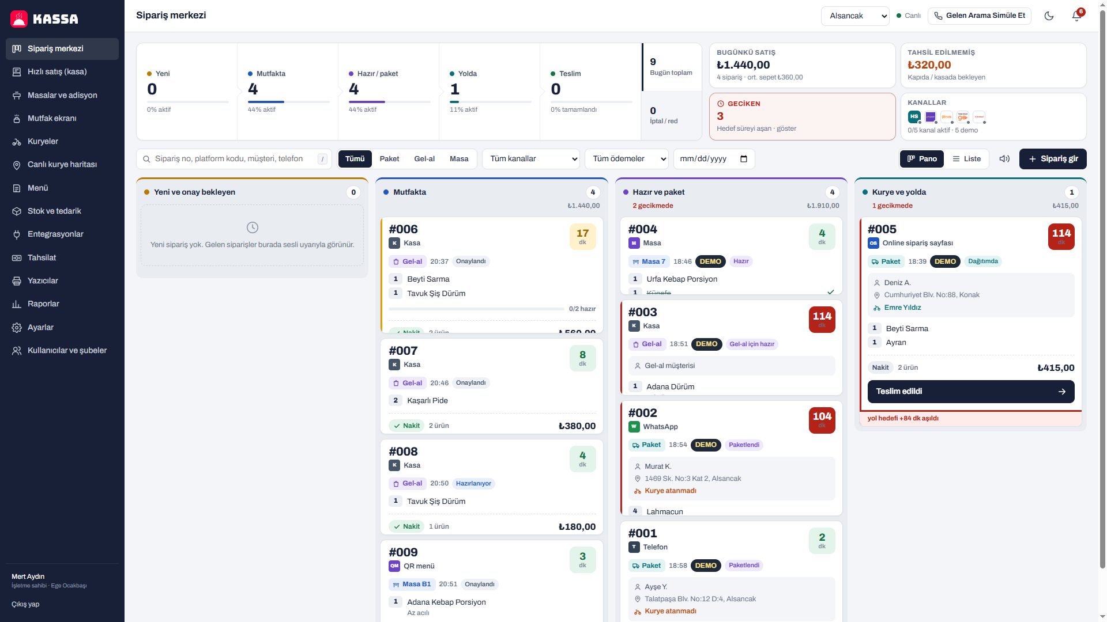Image resolution: width=1107 pixels, height=622 pixels.
Task: Open Tahsilat from sidebar
Action: coord(62,257)
